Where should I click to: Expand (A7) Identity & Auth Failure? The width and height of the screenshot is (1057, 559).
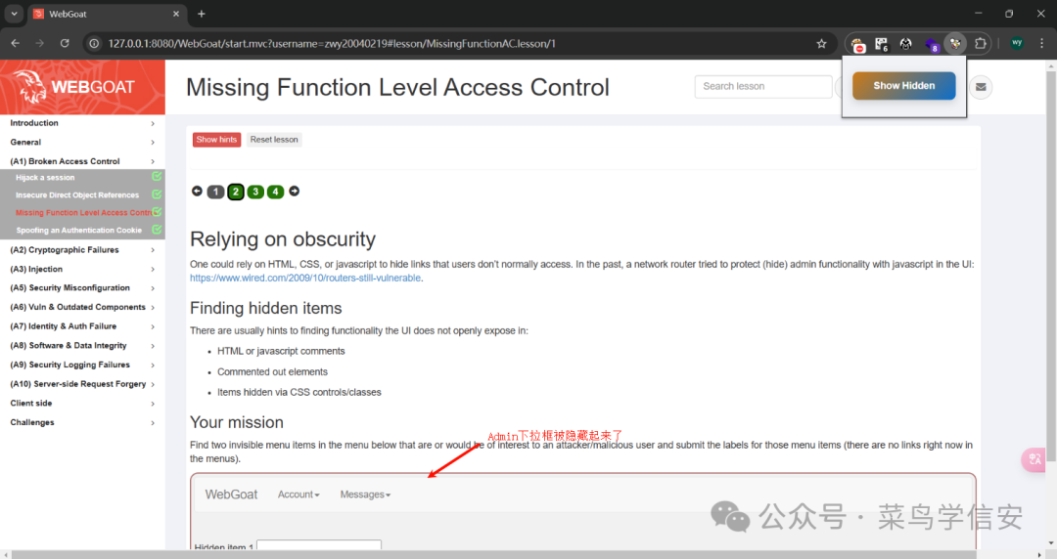[x=82, y=326]
